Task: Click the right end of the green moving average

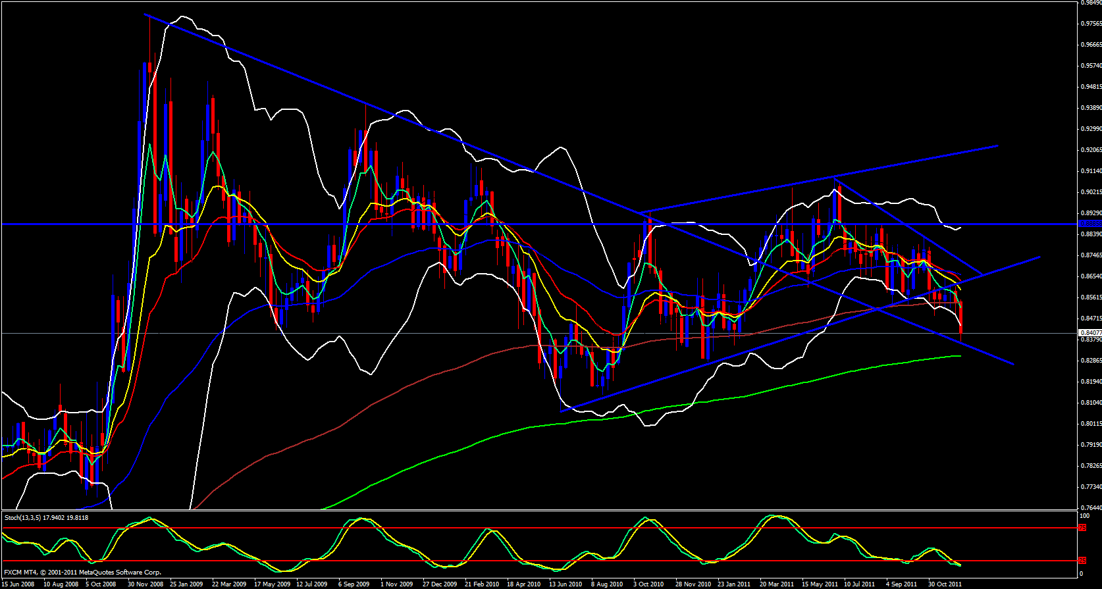Action: 960,356
